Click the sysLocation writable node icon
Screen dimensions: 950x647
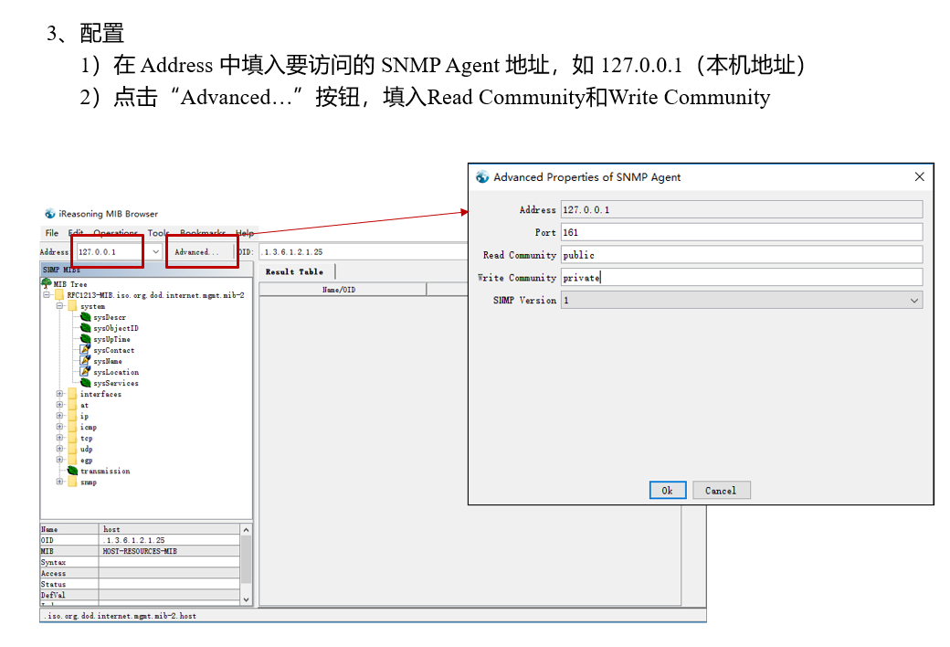(86, 372)
